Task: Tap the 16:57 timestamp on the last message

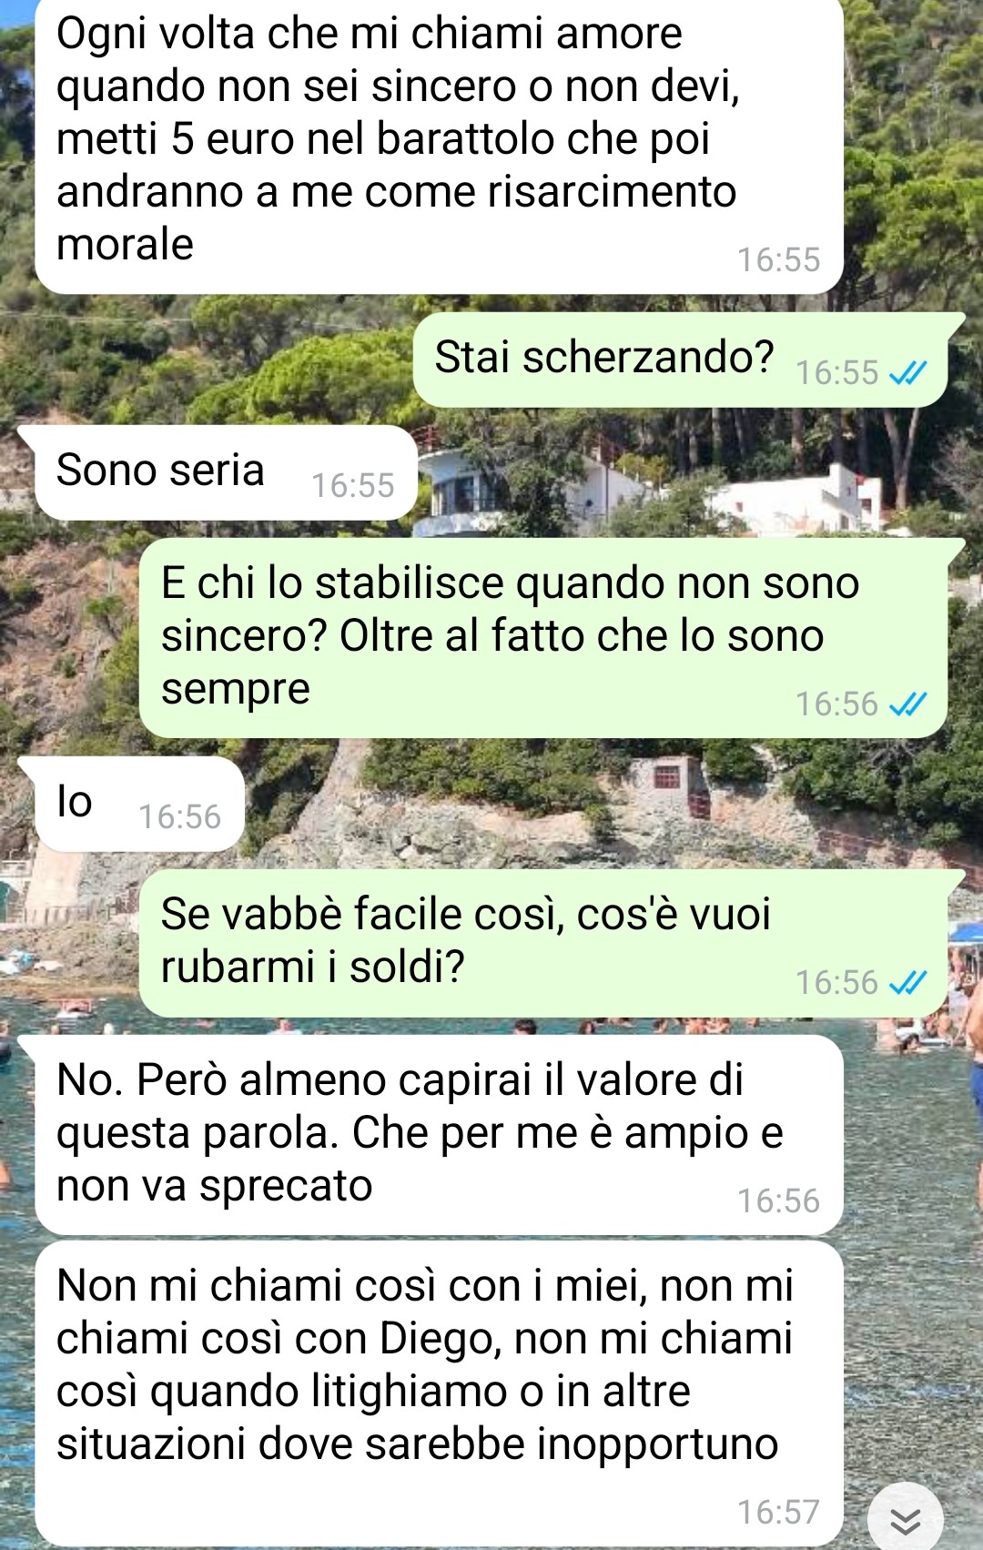Action: (x=778, y=1512)
